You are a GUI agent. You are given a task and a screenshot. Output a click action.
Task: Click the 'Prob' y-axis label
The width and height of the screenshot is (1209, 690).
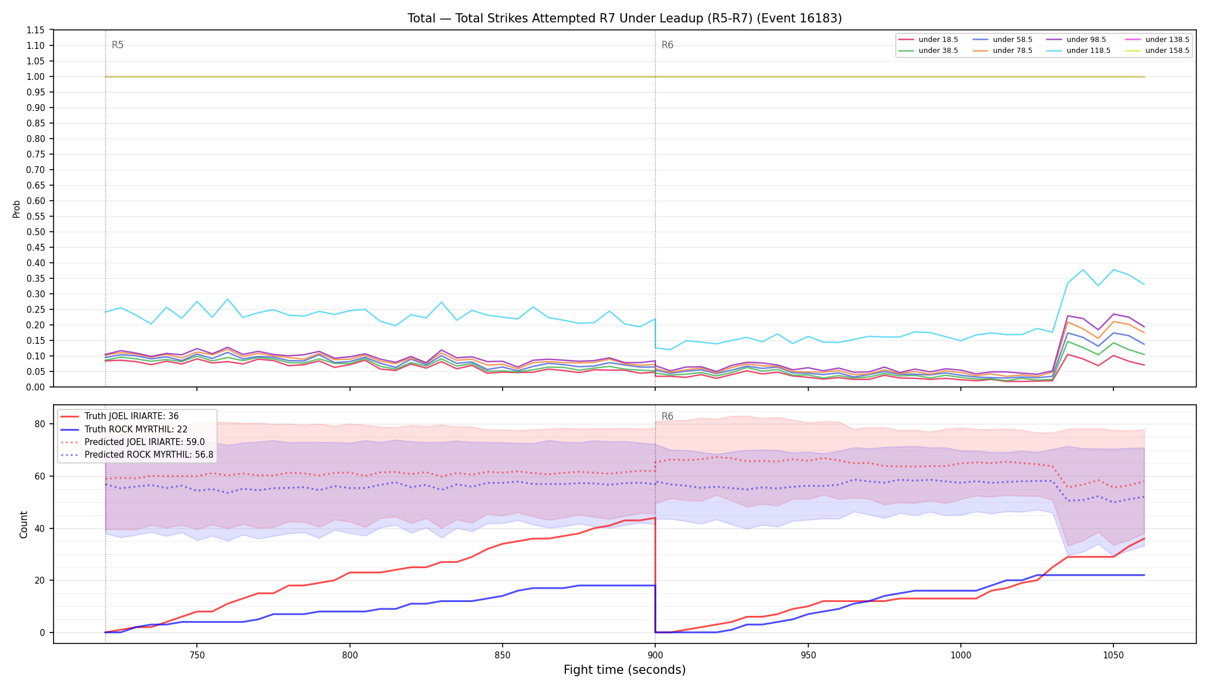click(17, 209)
